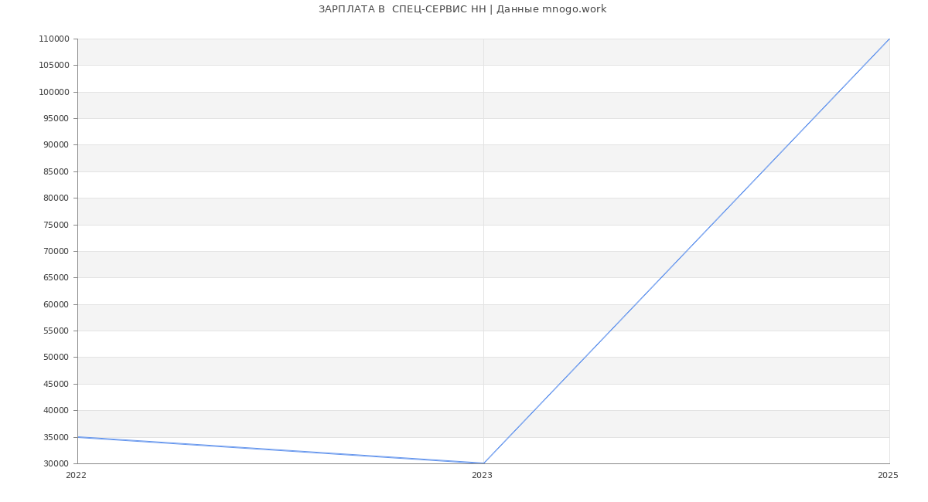Click the 50000 y-axis tick label
The height and width of the screenshot is (502, 928).
(56, 358)
